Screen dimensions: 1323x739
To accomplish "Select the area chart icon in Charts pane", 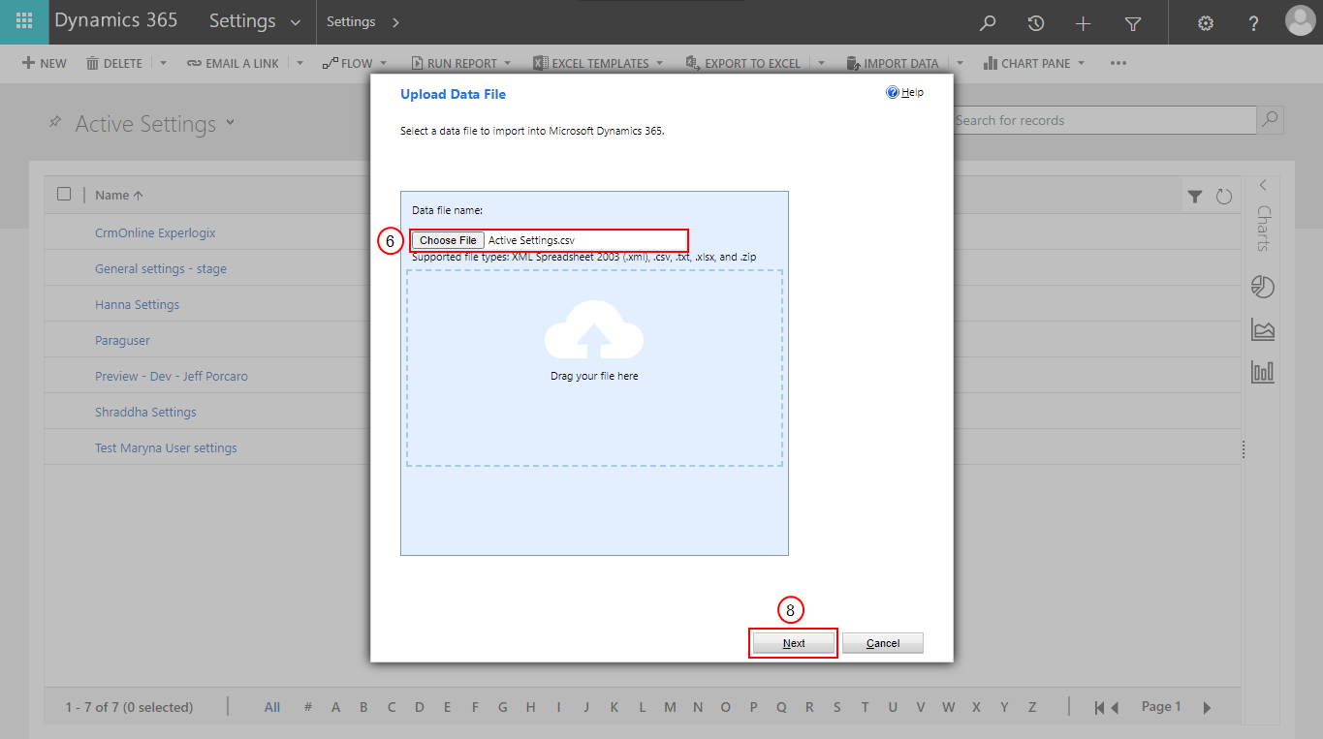I will (x=1263, y=329).
